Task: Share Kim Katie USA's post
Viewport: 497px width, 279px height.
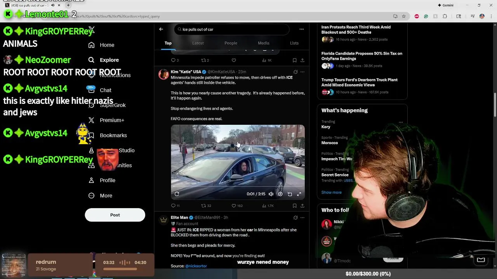Action: tap(302, 206)
